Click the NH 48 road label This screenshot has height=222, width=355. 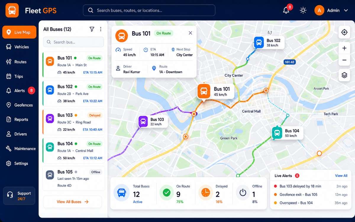click(x=289, y=62)
